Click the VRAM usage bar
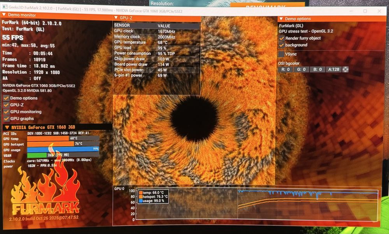The image size is (389, 234). pyautogui.click(x=63, y=155)
